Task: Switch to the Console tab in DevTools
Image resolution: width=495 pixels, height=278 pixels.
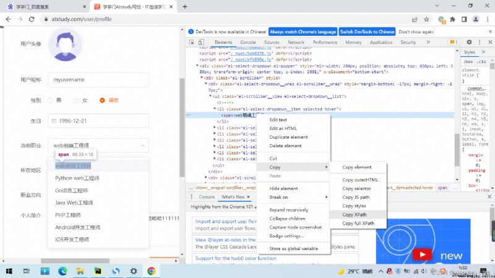Action: pyautogui.click(x=248, y=42)
